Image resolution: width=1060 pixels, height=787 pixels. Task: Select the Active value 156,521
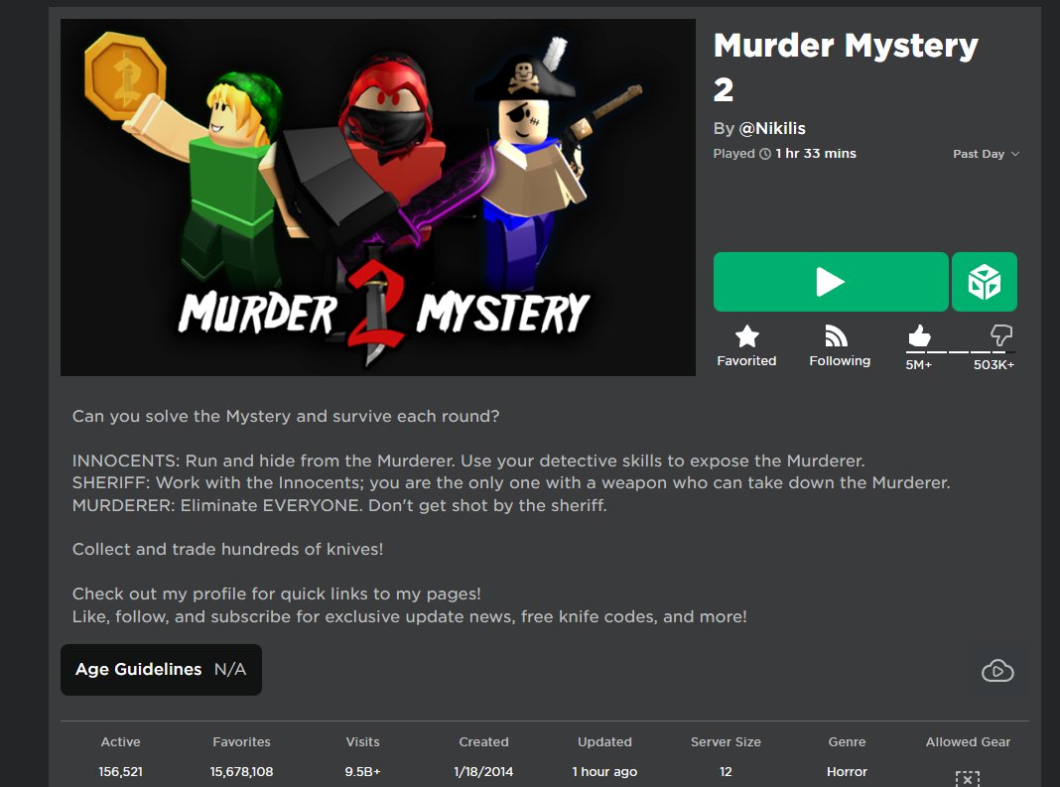[120, 771]
